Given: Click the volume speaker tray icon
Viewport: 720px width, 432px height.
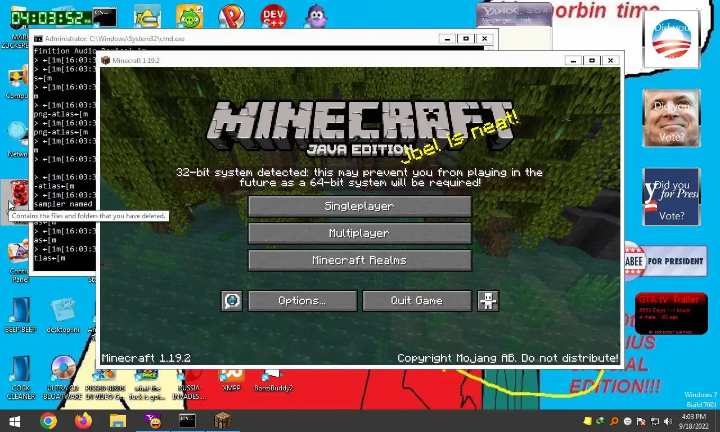Looking at the screenshot, I should (x=668, y=421).
